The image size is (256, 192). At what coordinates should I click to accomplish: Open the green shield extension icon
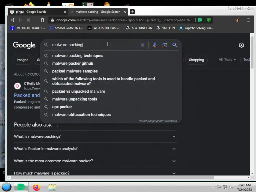pos(209,20)
